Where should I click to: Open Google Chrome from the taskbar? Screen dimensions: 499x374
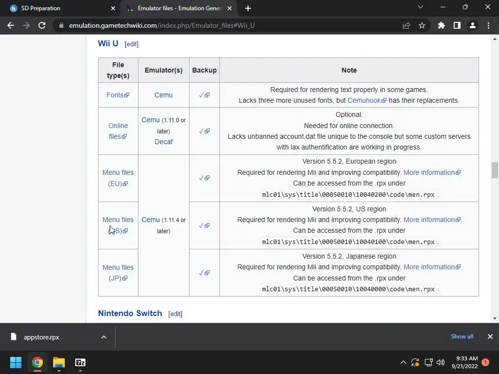click(x=37, y=362)
